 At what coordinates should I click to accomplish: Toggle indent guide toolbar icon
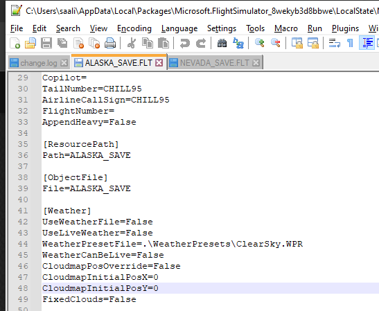pos(367,43)
